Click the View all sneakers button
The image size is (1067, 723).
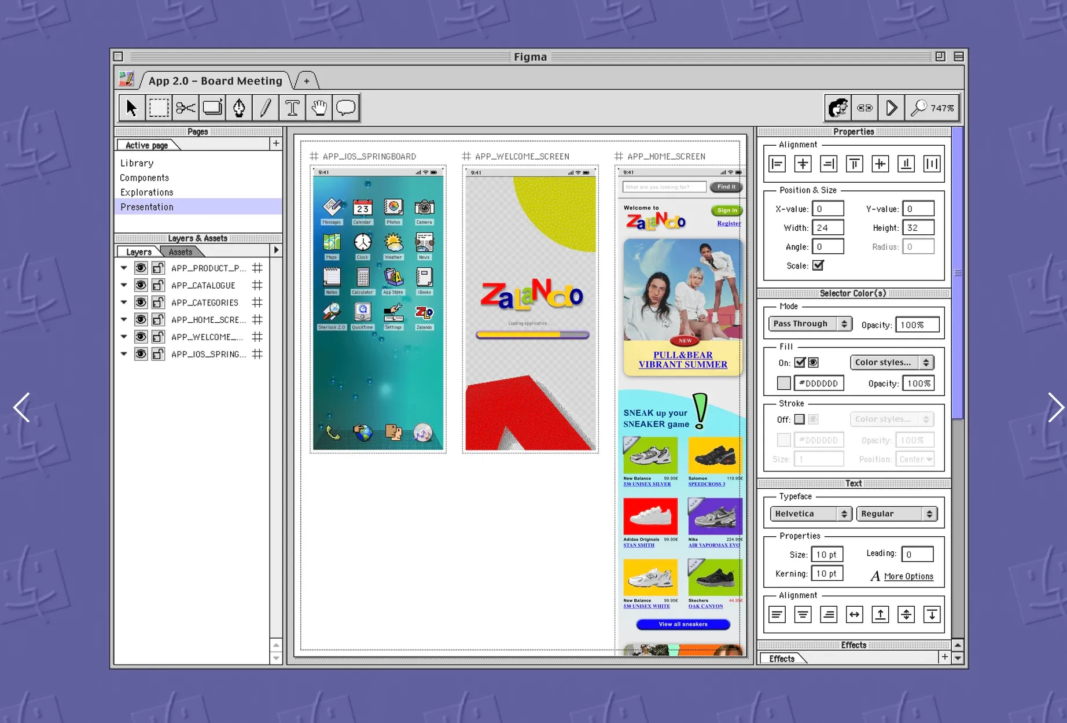pyautogui.click(x=683, y=625)
